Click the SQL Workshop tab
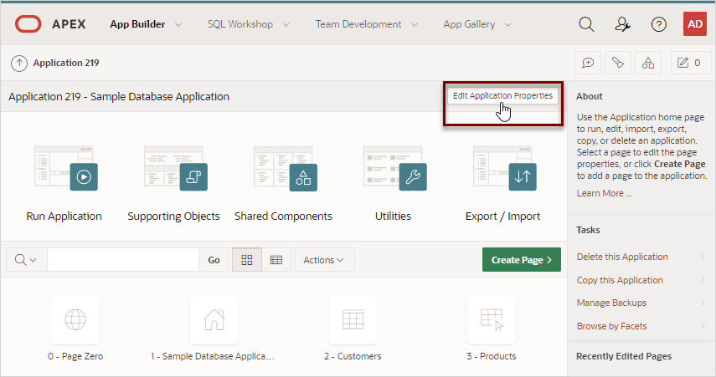The image size is (716, 377). [240, 24]
